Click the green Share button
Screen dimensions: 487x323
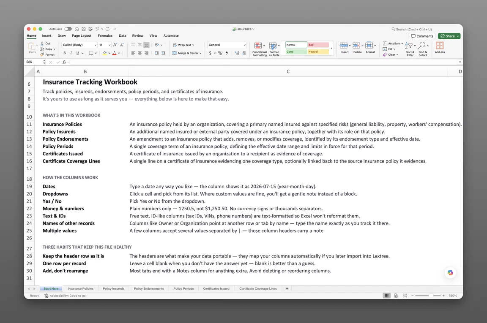coord(449,36)
